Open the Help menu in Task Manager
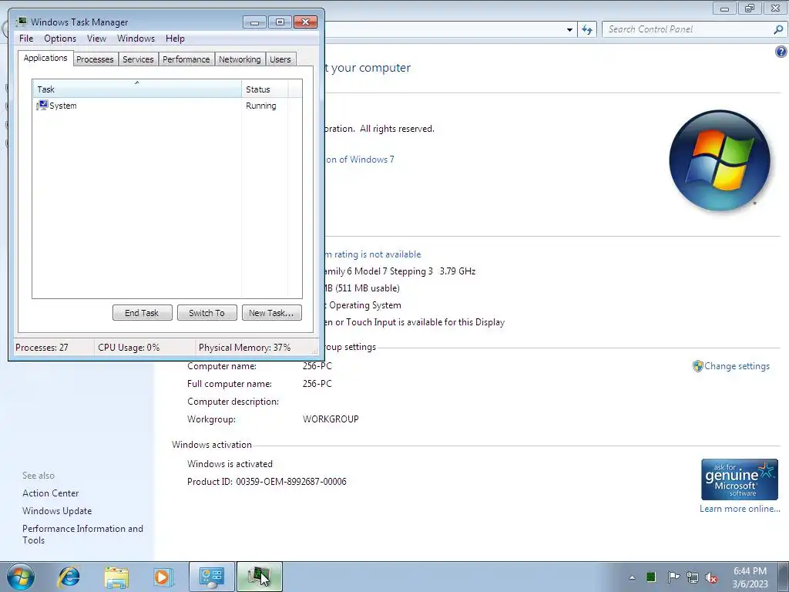This screenshot has width=789, height=592. [175, 39]
